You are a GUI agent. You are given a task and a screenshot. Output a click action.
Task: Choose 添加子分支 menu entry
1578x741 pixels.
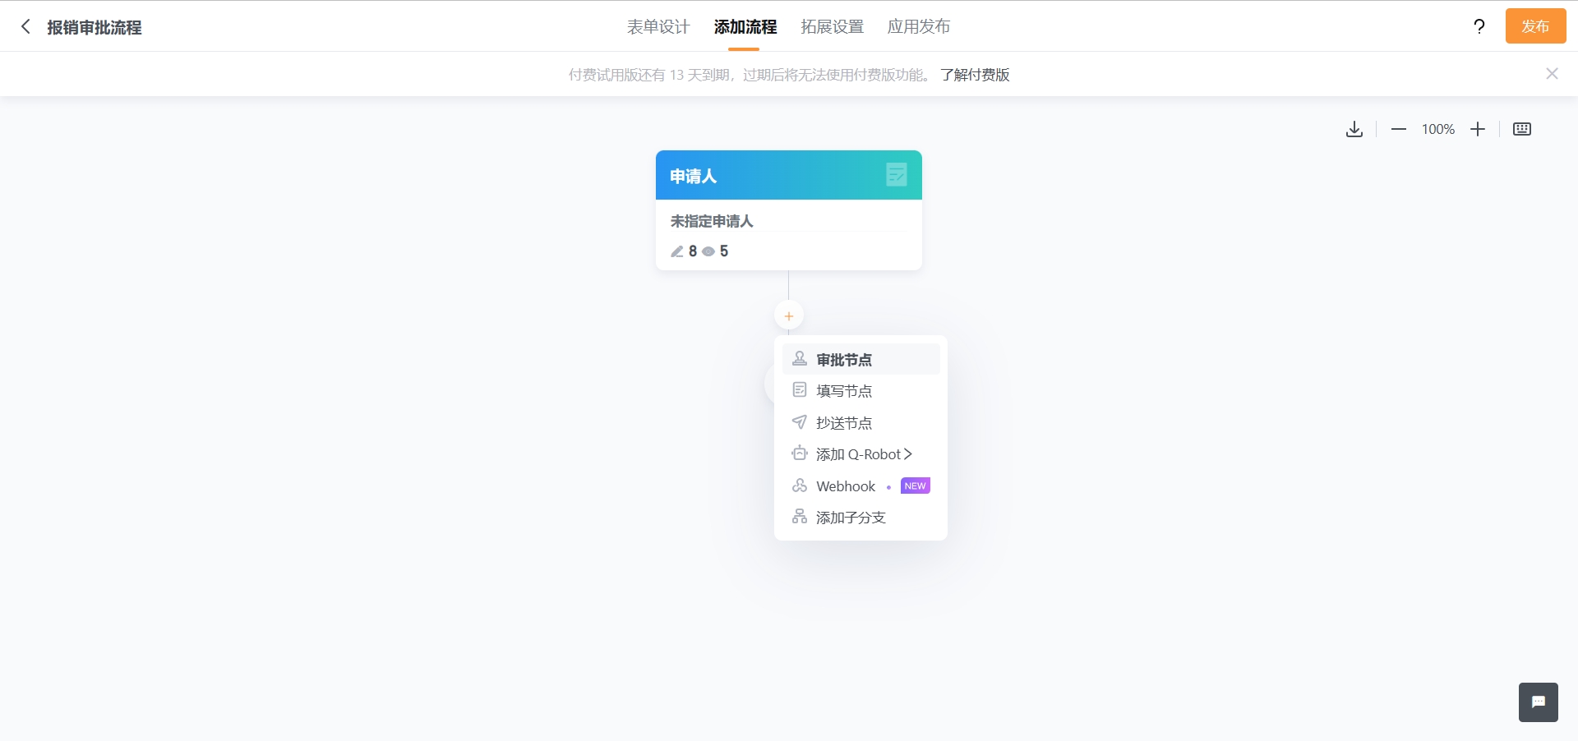click(861, 518)
